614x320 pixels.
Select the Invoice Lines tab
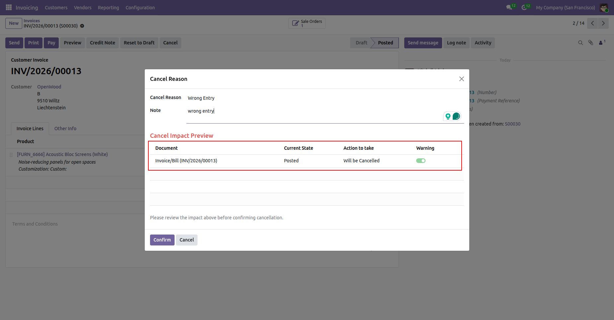point(30,129)
